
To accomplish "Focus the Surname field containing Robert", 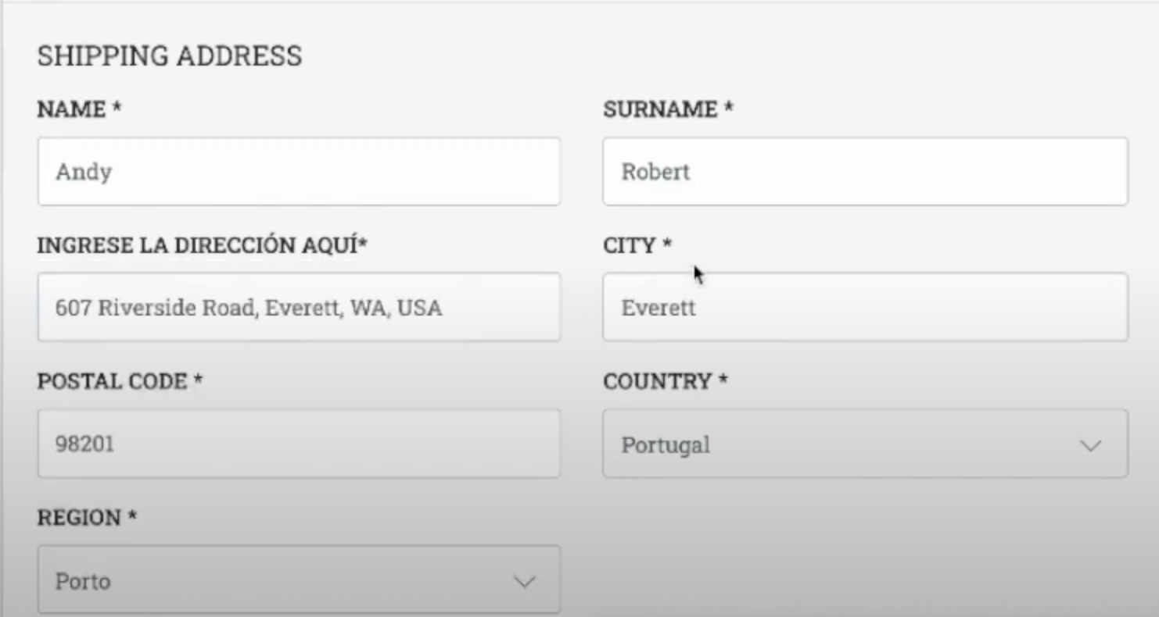I will (x=865, y=172).
